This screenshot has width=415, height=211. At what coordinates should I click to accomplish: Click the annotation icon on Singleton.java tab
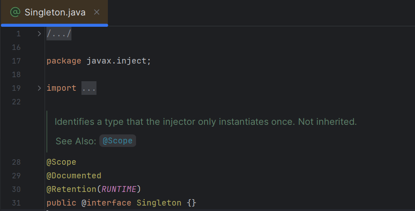click(x=15, y=12)
